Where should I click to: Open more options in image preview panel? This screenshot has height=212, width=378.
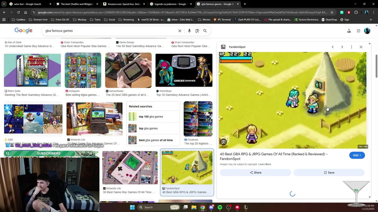pos(351,47)
